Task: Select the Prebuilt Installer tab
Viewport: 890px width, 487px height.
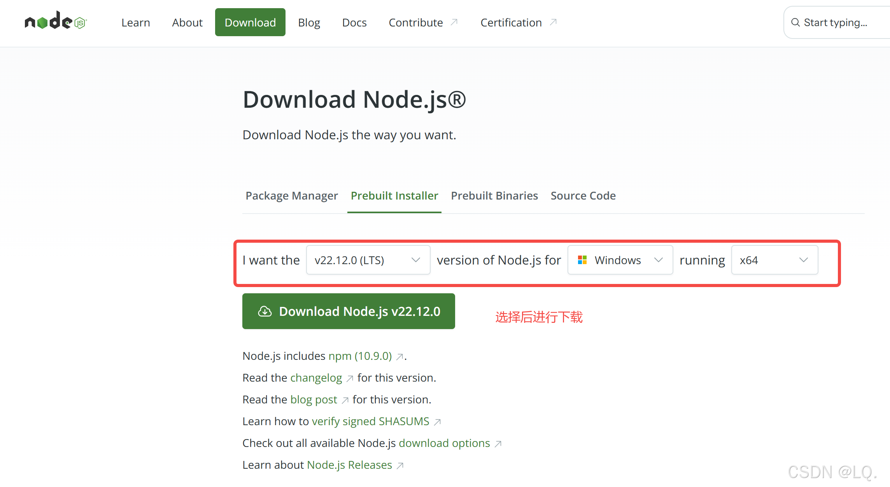Action: click(394, 196)
